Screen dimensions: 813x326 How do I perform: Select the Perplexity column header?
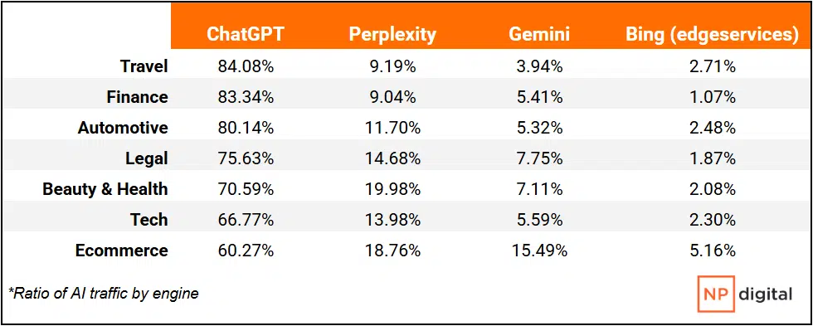pos(392,35)
